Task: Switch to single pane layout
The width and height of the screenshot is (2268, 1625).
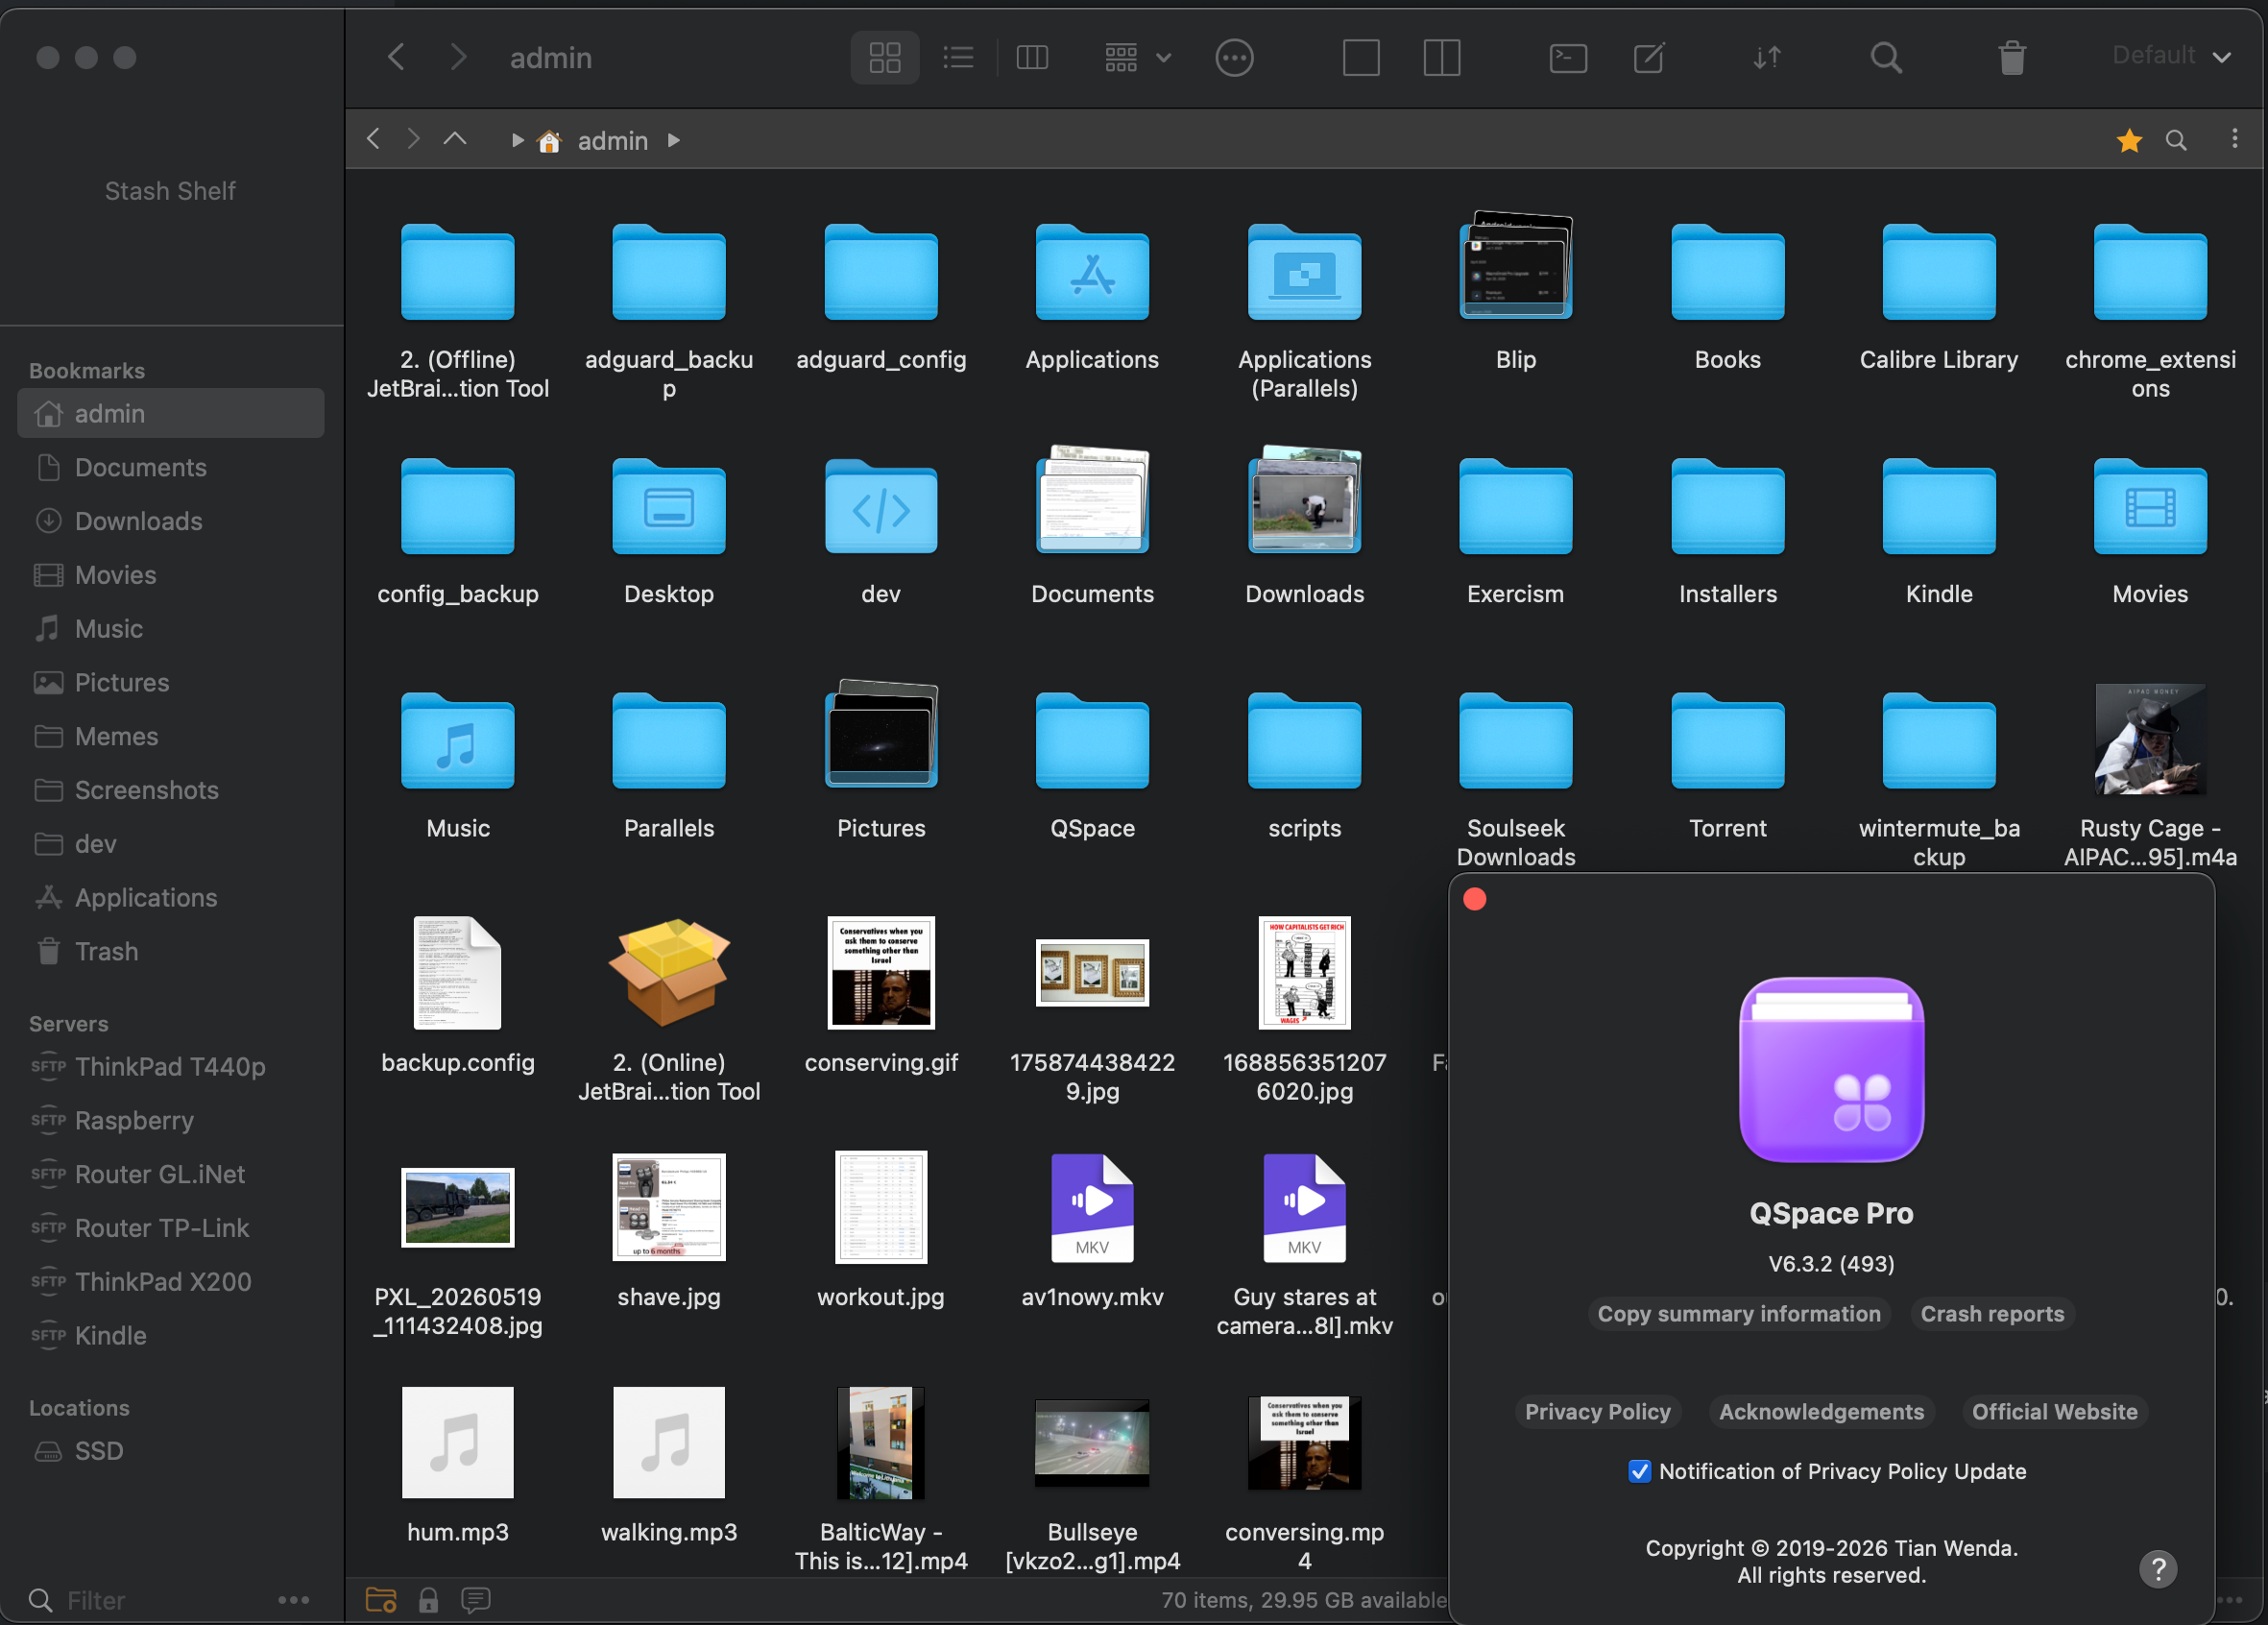Action: (1361, 57)
